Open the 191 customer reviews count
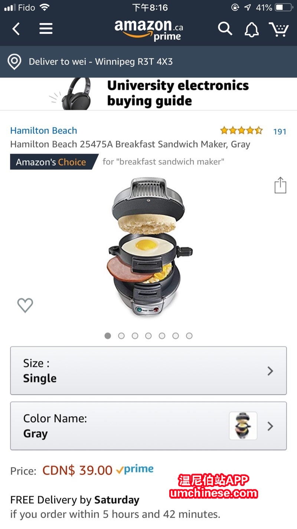This screenshot has height=529, width=297. click(280, 131)
